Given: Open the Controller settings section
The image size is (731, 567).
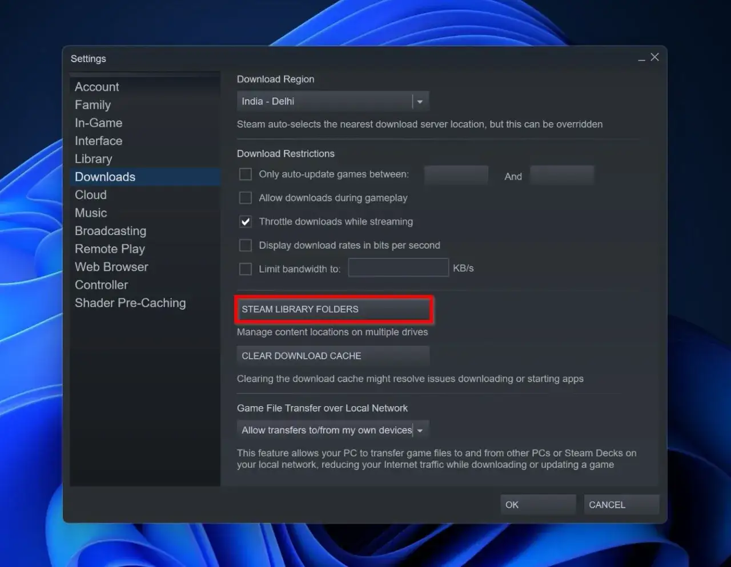Looking at the screenshot, I should click(101, 285).
